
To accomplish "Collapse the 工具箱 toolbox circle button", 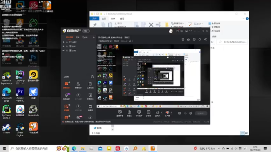I will coord(92,77).
